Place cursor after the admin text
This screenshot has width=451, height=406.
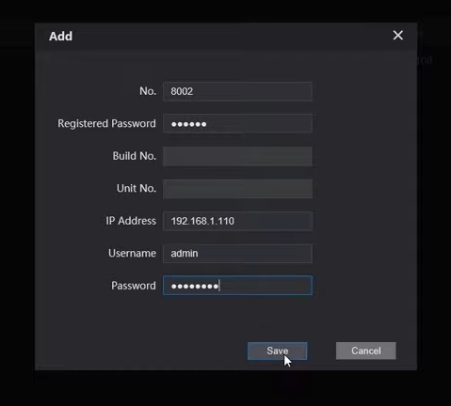199,254
